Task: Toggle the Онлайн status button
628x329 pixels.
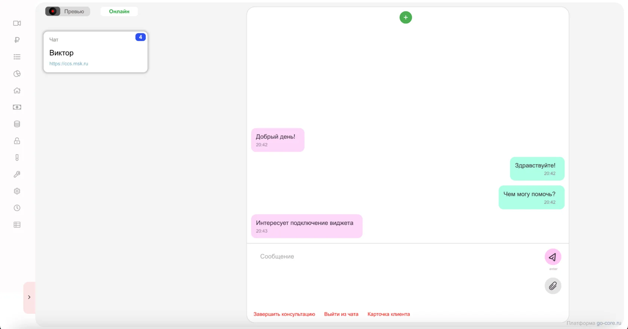Action: click(x=119, y=12)
